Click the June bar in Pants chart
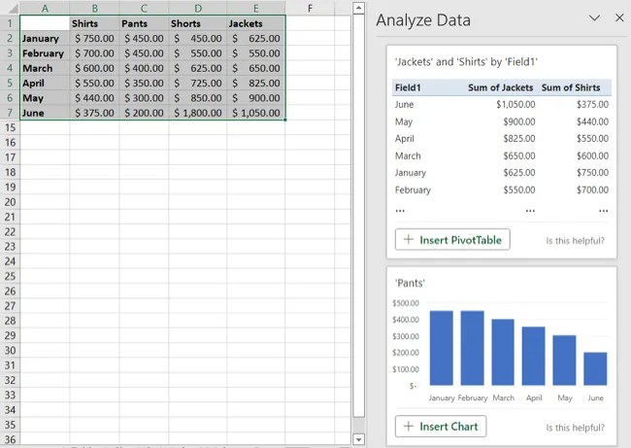Image resolution: width=631 pixels, height=448 pixels. 595,368
